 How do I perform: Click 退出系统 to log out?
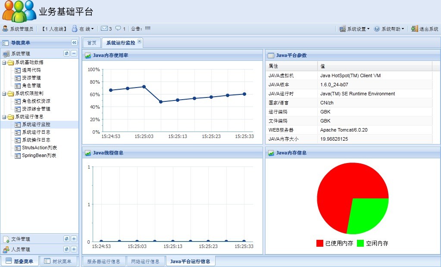(x=425, y=29)
